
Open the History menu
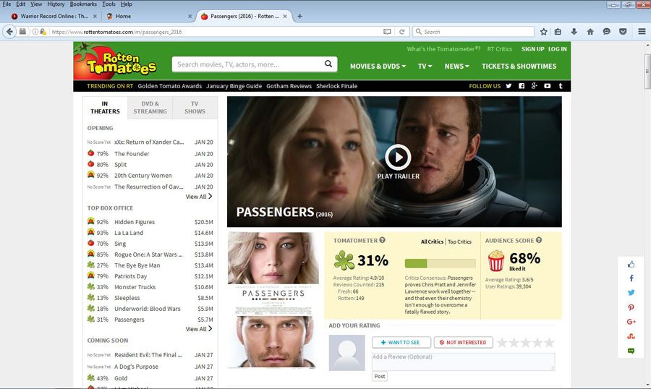click(x=56, y=4)
